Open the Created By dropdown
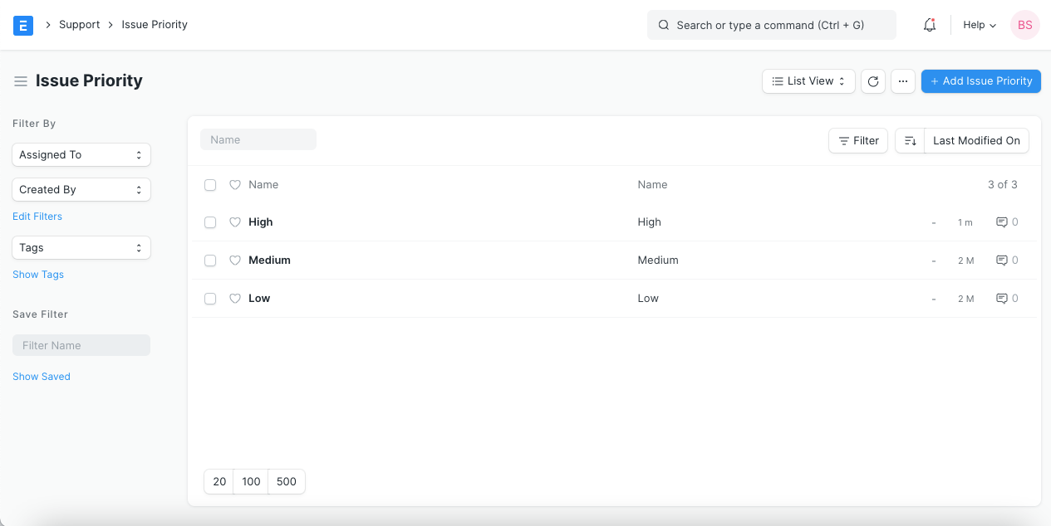Screen dimensions: 1051x526 (81, 190)
